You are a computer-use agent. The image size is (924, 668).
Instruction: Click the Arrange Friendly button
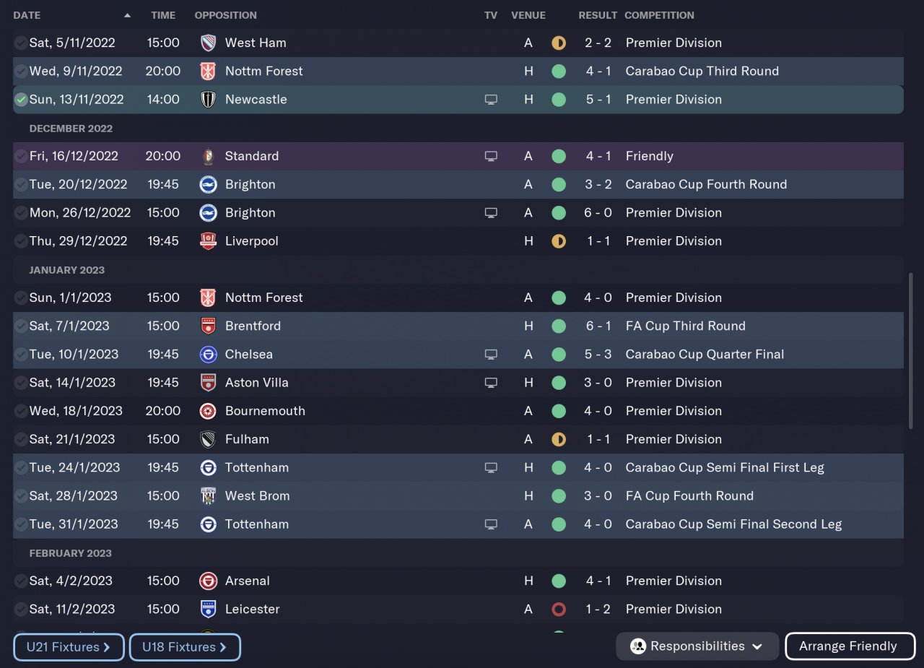[850, 646]
